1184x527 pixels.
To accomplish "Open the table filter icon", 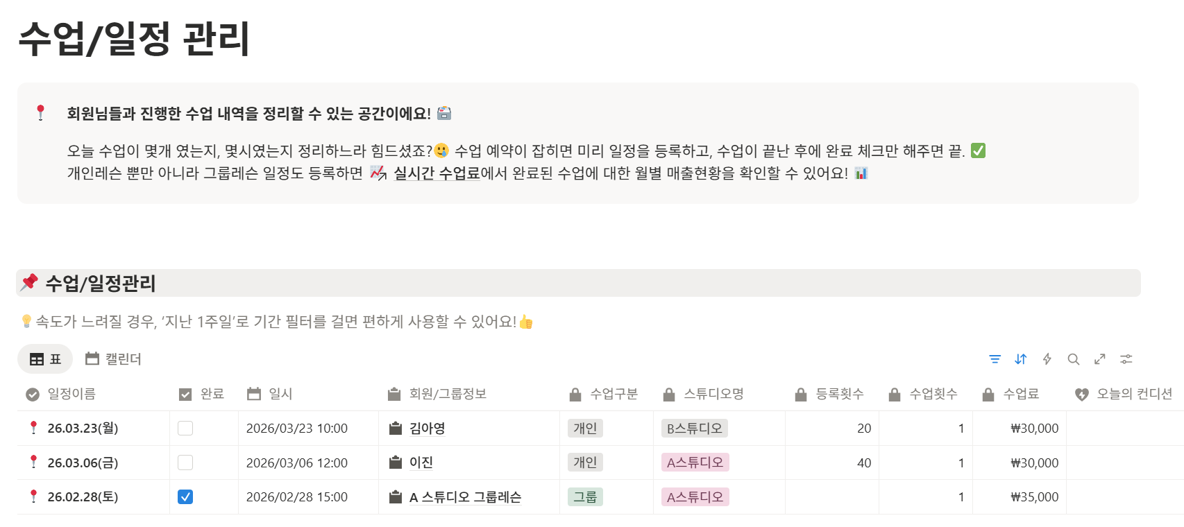I will click(995, 359).
